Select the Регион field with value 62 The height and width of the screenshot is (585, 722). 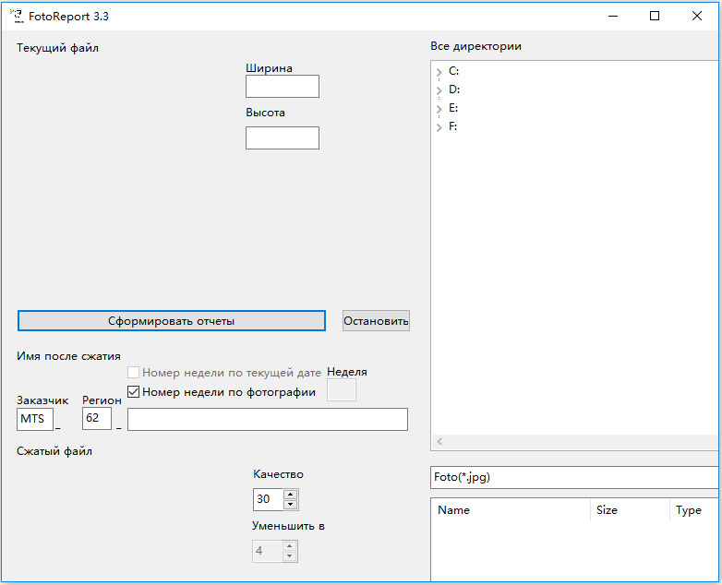[97, 419]
